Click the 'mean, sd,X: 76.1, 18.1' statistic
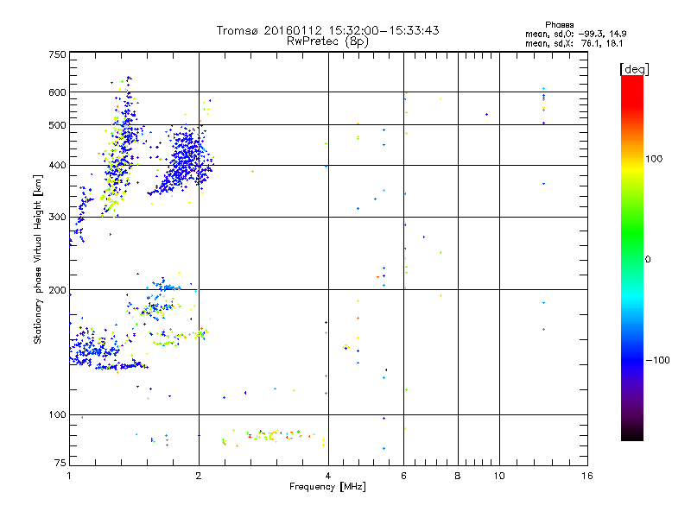 (x=574, y=44)
